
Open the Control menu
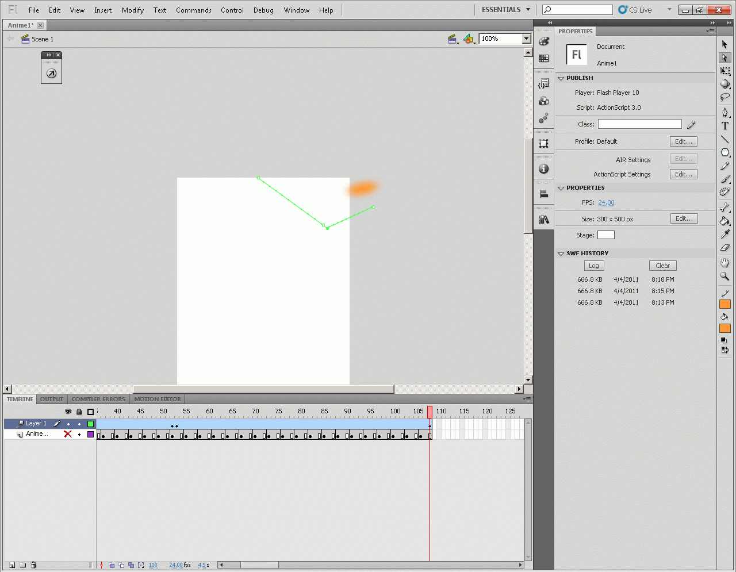click(232, 10)
